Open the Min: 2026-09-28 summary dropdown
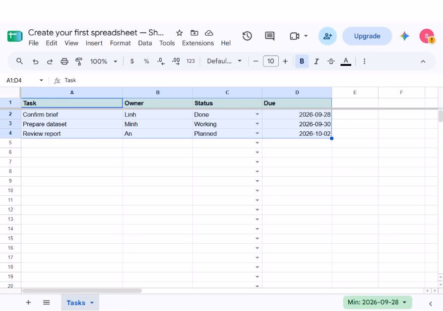This screenshot has height=311, width=443. tap(378, 302)
